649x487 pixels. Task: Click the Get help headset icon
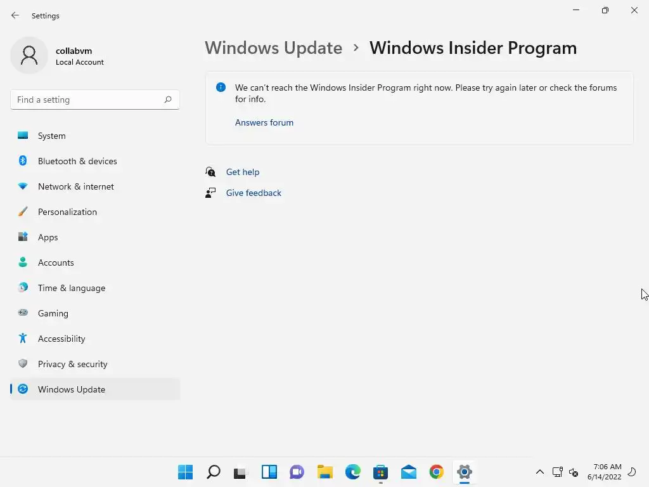[210, 171]
